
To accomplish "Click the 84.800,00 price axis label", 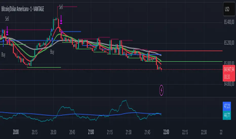I will click(x=229, y=84).
